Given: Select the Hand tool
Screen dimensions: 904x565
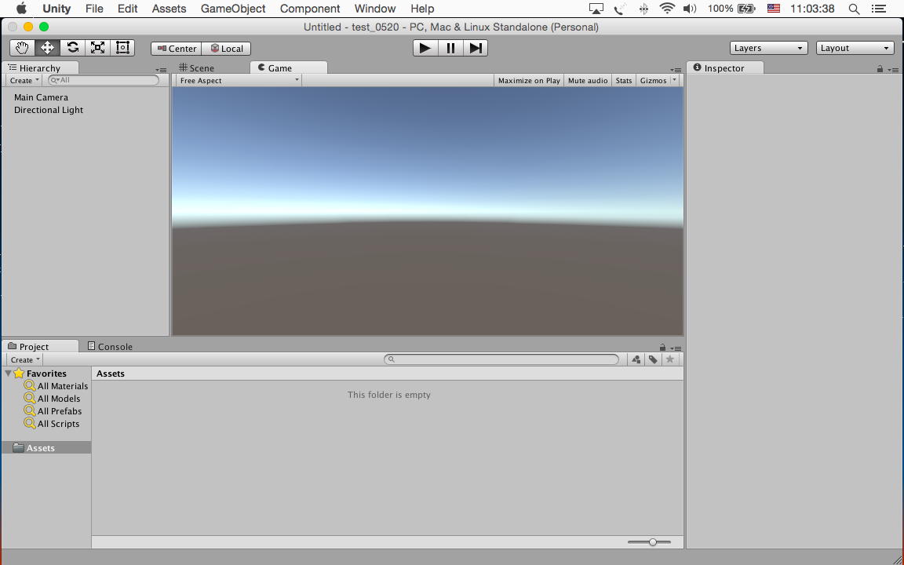Looking at the screenshot, I should click(x=22, y=48).
